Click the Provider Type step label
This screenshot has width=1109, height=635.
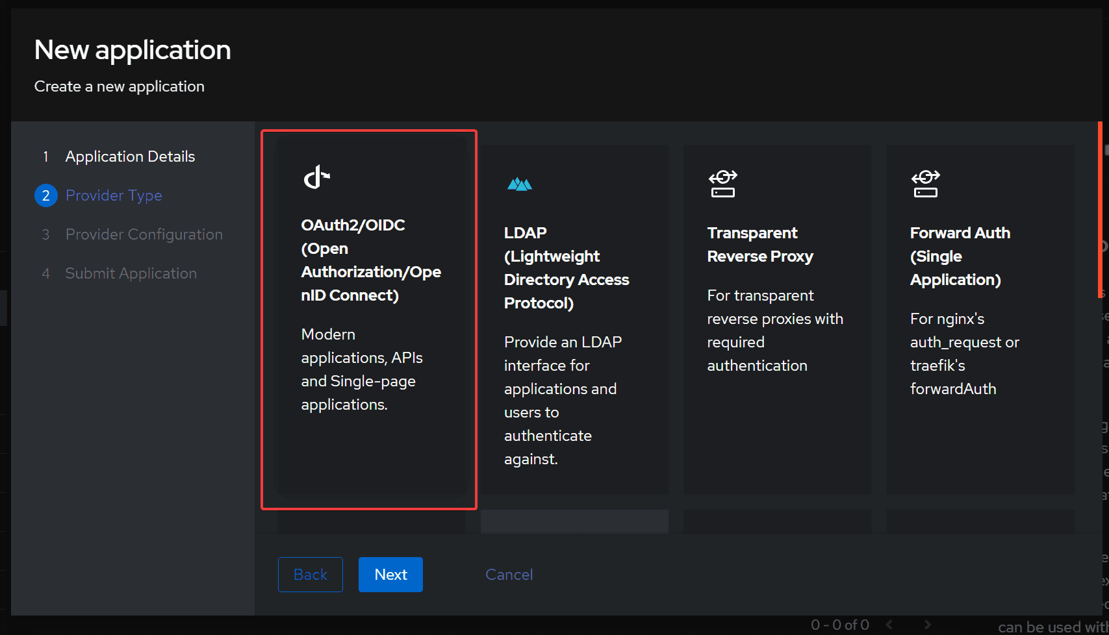click(114, 195)
